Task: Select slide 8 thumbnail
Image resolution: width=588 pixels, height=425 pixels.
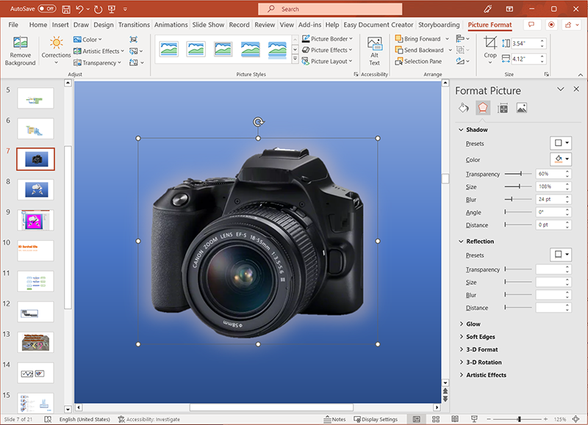Action: (36, 189)
